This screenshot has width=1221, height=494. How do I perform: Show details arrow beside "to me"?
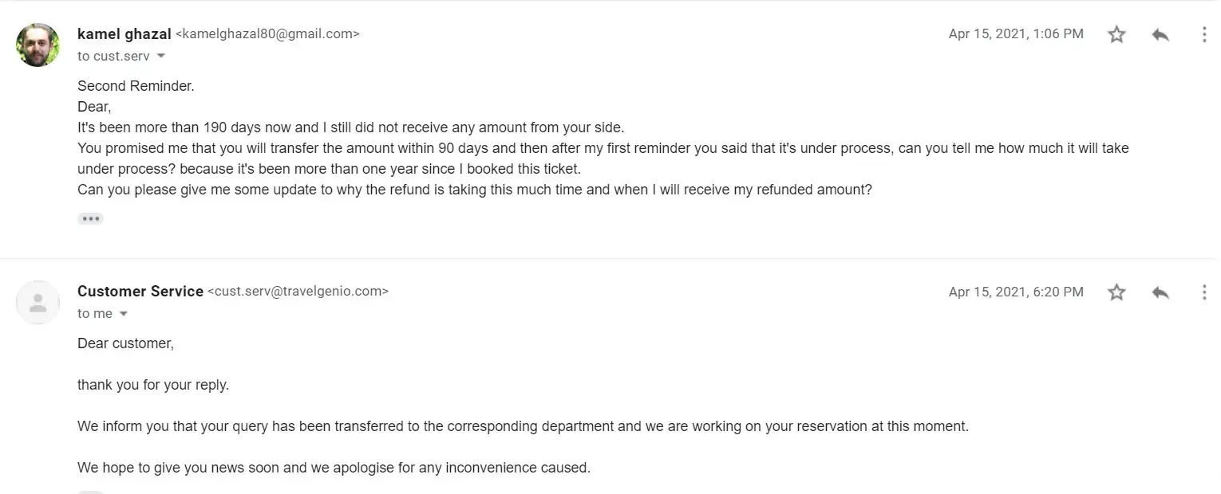(124, 314)
